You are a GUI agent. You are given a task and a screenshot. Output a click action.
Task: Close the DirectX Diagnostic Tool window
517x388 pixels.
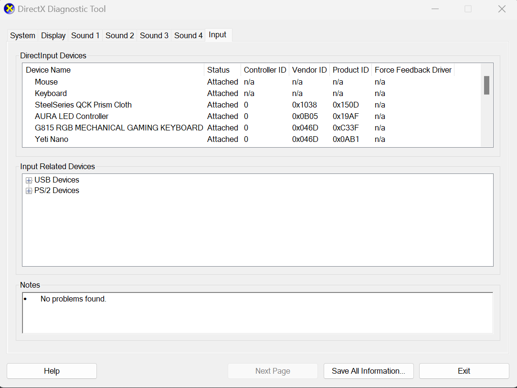click(502, 9)
